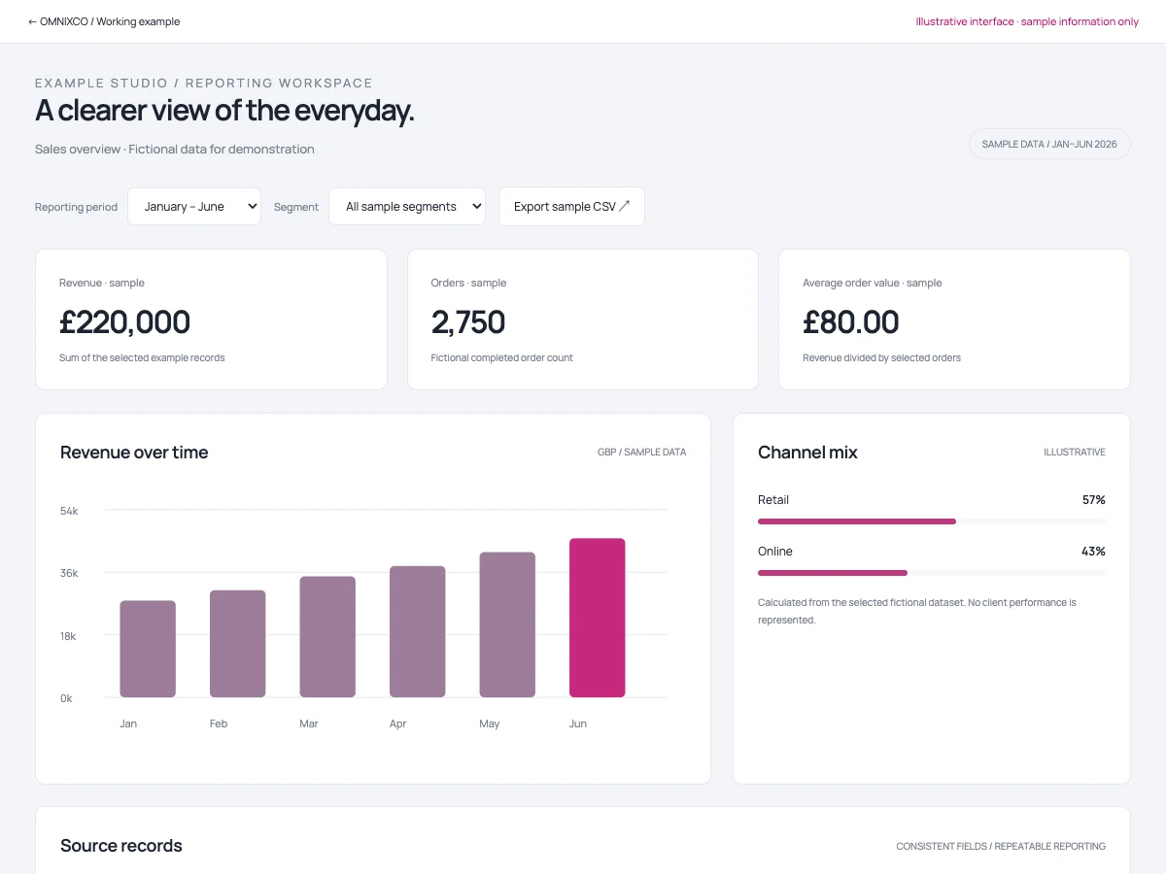Select the £80.00 average order value

click(x=851, y=322)
